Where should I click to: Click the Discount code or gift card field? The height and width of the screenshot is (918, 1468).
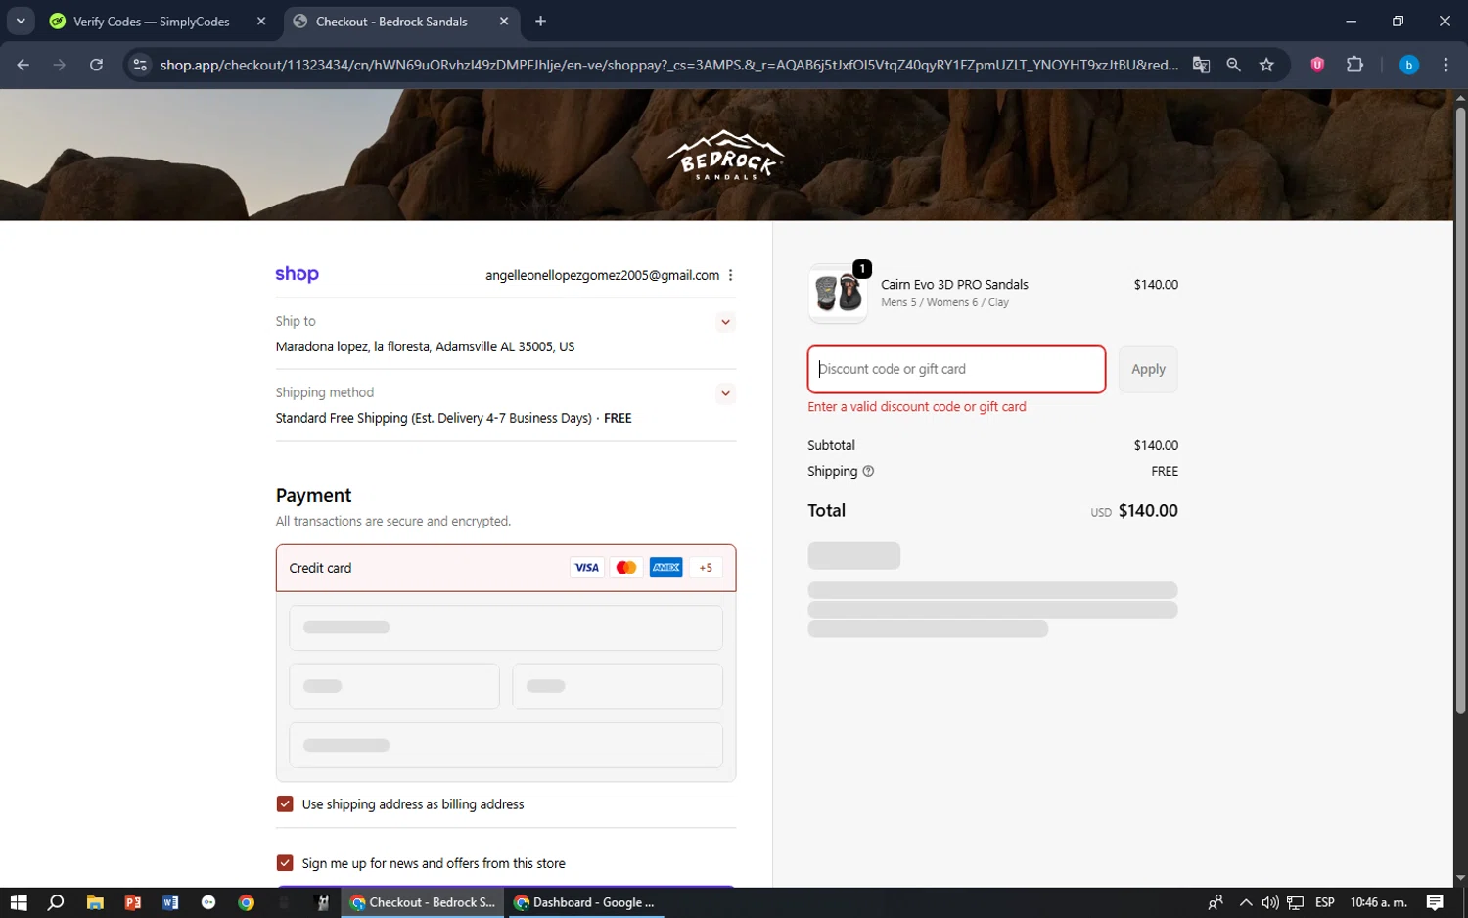click(x=956, y=369)
